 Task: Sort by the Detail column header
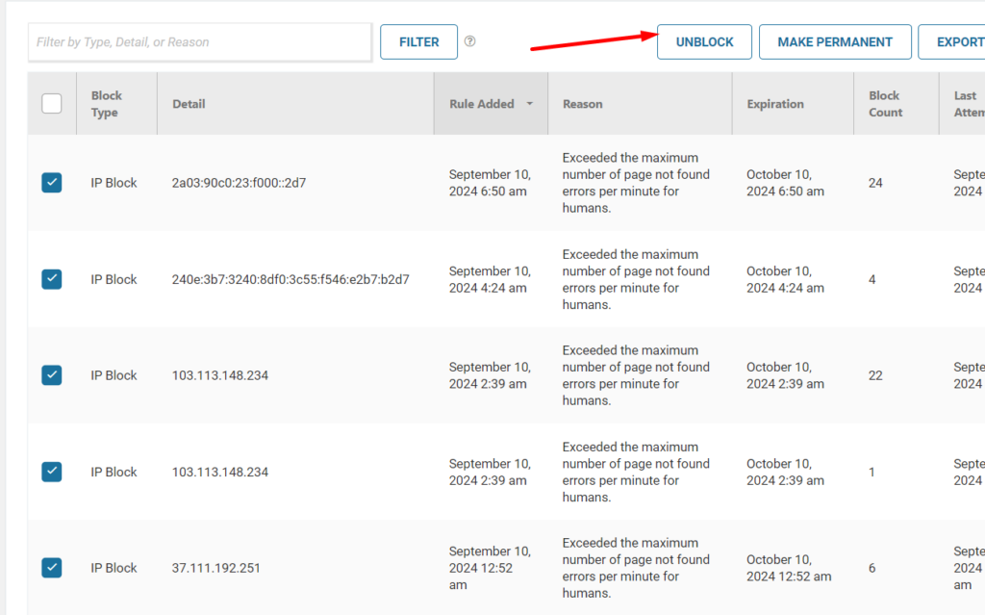pos(189,103)
